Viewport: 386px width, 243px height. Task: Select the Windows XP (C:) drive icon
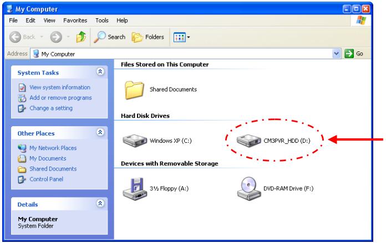tap(135, 141)
